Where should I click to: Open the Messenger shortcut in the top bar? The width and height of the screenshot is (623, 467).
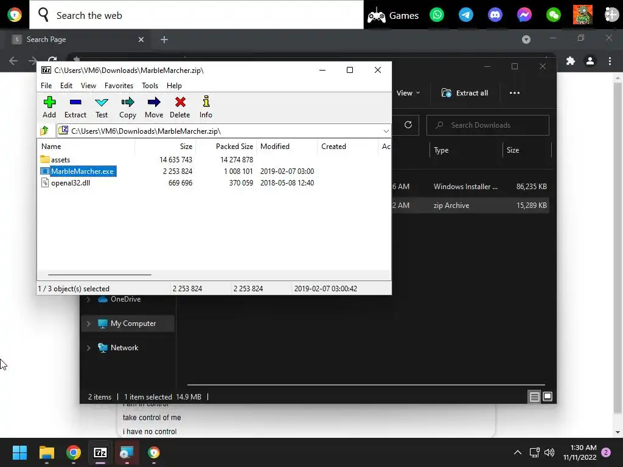pos(524,15)
